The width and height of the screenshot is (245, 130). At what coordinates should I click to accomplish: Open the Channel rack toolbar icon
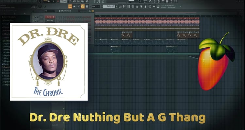128,7
